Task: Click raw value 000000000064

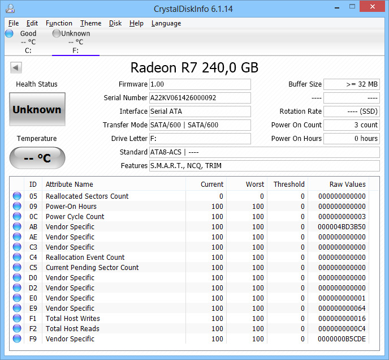Action: (x=342, y=308)
